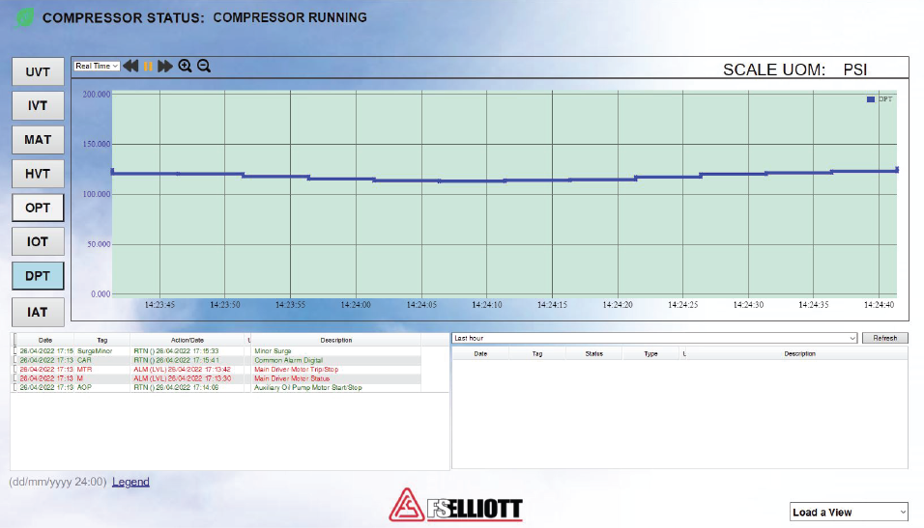Open the Legend link
The width and height of the screenshot is (924, 528).
130,482
